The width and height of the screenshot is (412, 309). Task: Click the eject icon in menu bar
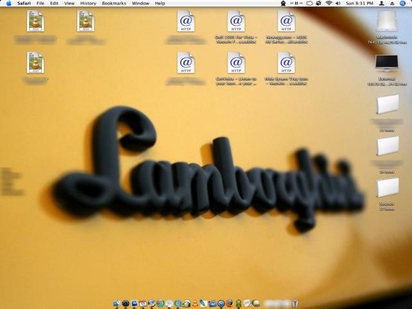pyautogui.click(x=392, y=3)
